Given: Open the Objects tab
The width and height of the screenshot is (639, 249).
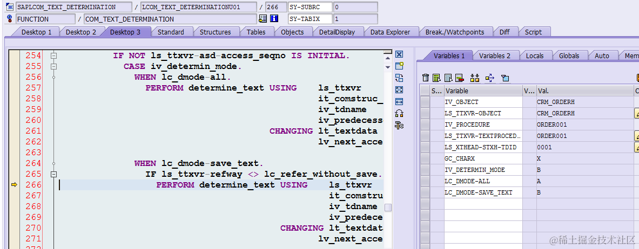Looking at the screenshot, I should pos(292,32).
